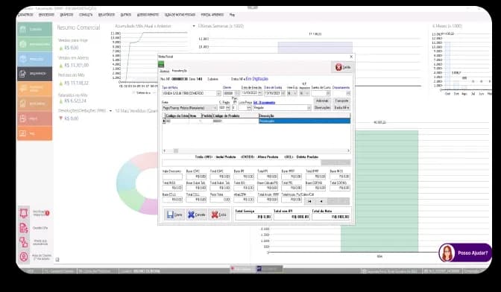Open chart selector arrow beside 10 Mais Vendidos
501x292 pixels.
click(x=110, y=111)
